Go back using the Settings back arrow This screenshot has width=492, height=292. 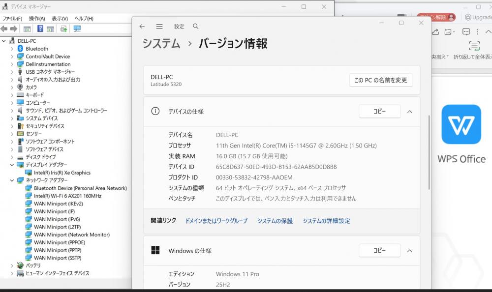tap(142, 27)
